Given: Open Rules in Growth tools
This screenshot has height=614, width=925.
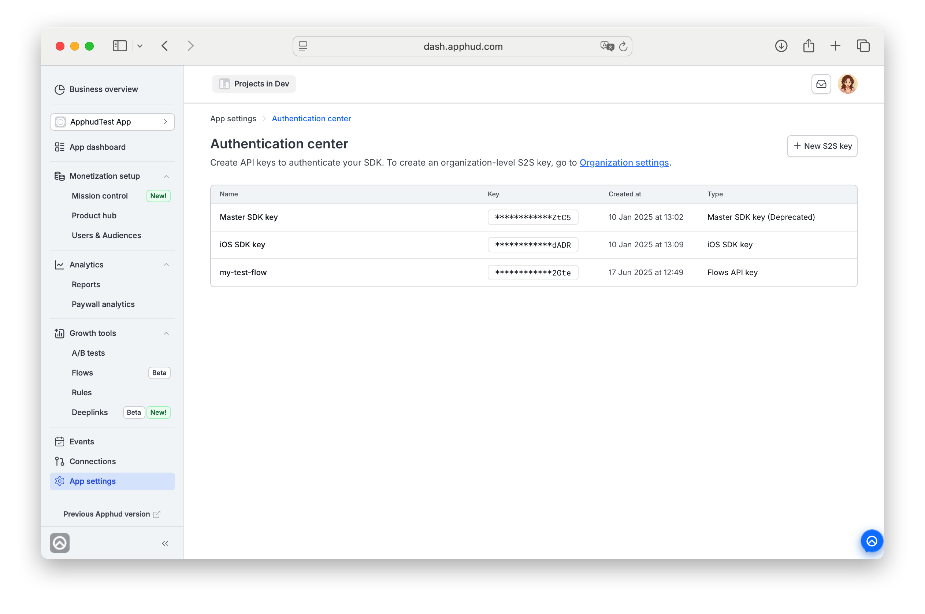Looking at the screenshot, I should [81, 392].
